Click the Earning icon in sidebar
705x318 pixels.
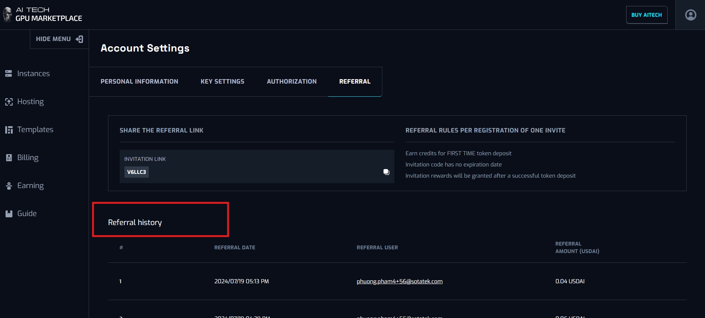coord(9,186)
